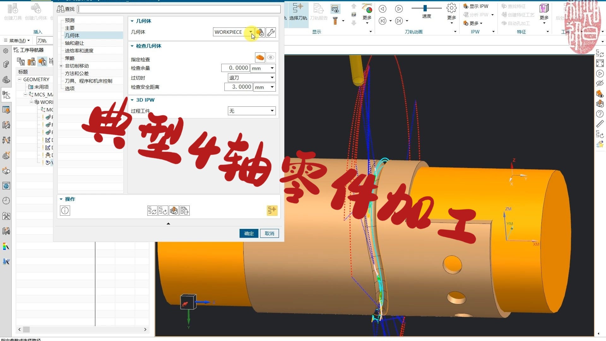Open the 刀轨编辑 wrench icon beside WORKPIECE
The width and height of the screenshot is (606, 341).
coord(270,32)
